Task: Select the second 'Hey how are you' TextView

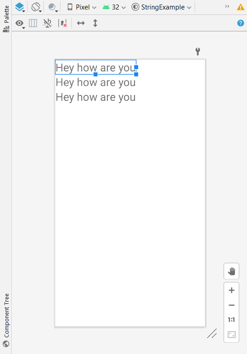Action: point(96,83)
